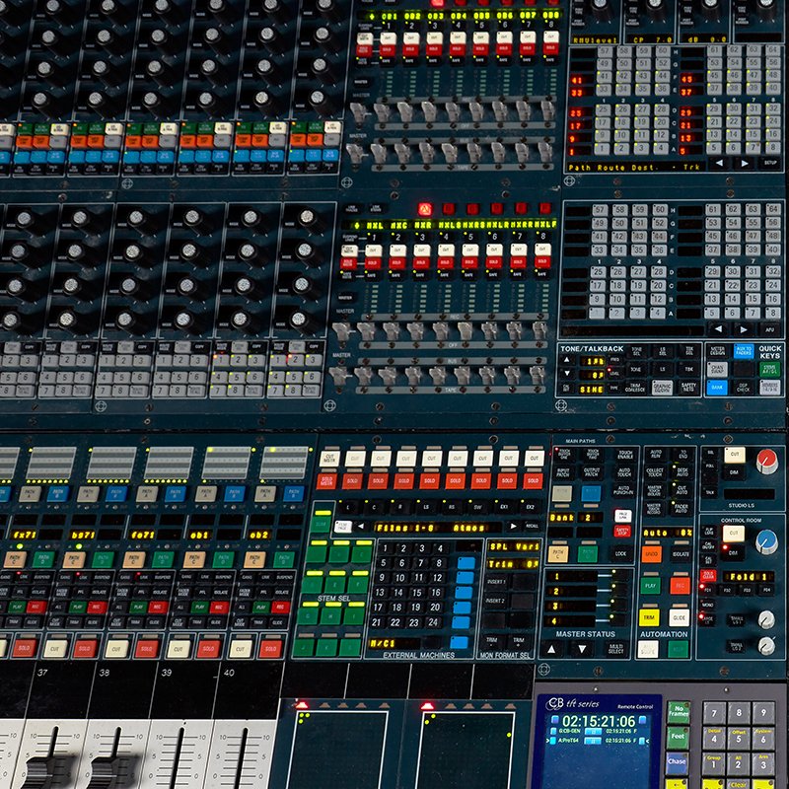
Task: Select external machine button 5
Action: click(x=384, y=563)
